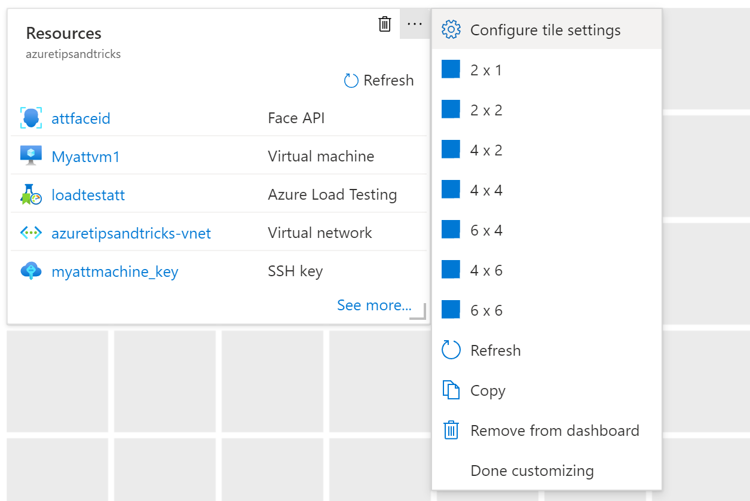Screen dimensions: 750x501
Task: Click the virtual machine icon for Myattvm1
Action: [x=31, y=156]
